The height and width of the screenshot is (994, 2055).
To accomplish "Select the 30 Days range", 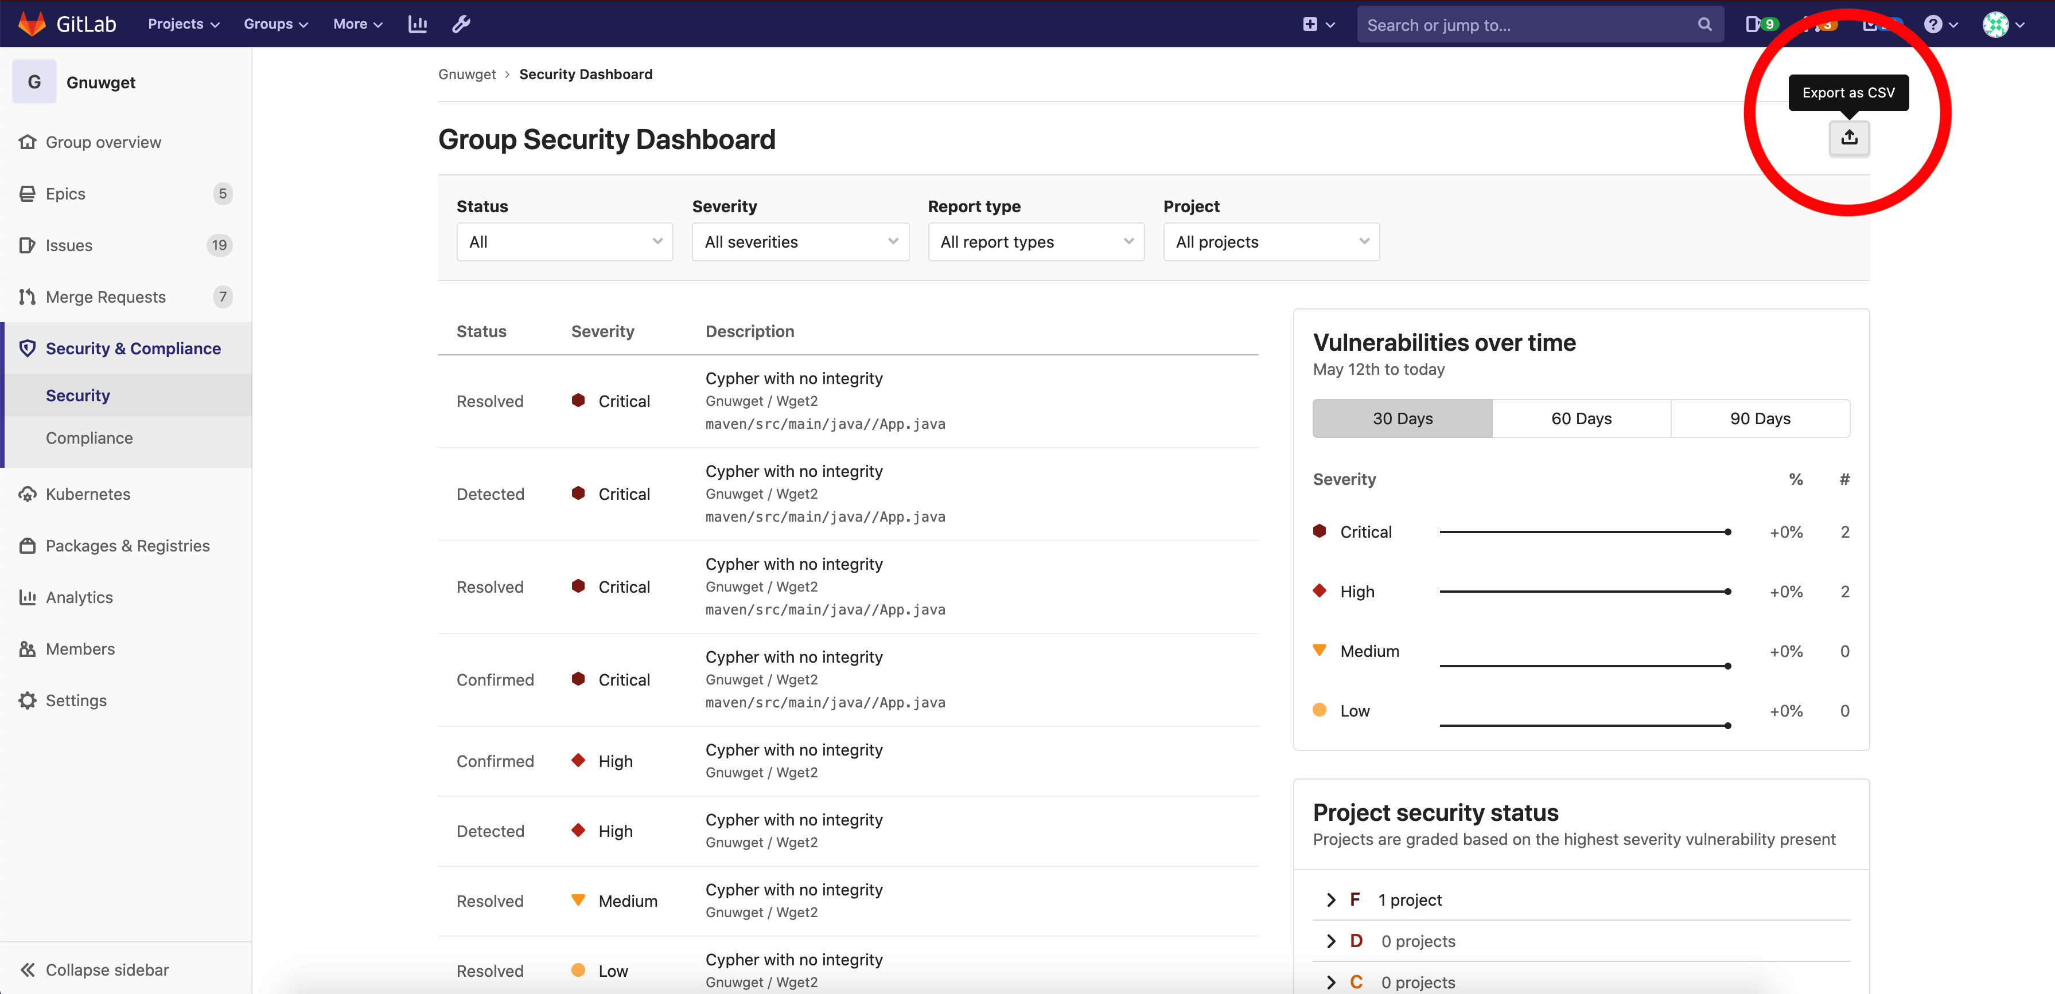I will pos(1402,418).
